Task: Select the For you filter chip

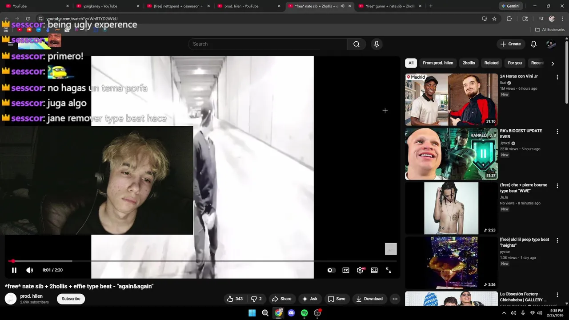Action: [515, 63]
